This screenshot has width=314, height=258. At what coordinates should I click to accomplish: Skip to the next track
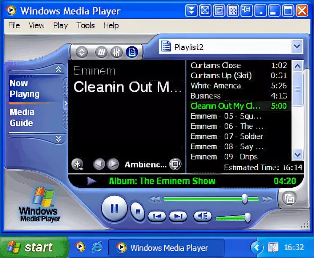178,216
